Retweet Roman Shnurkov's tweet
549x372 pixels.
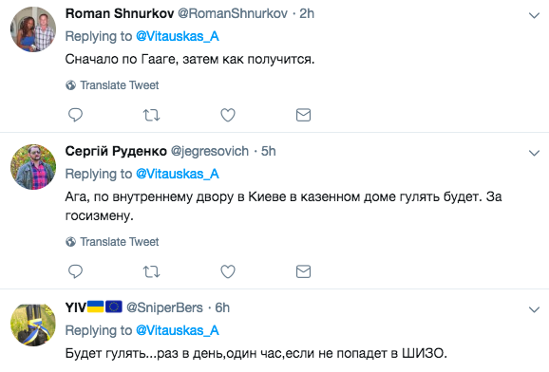152,115
